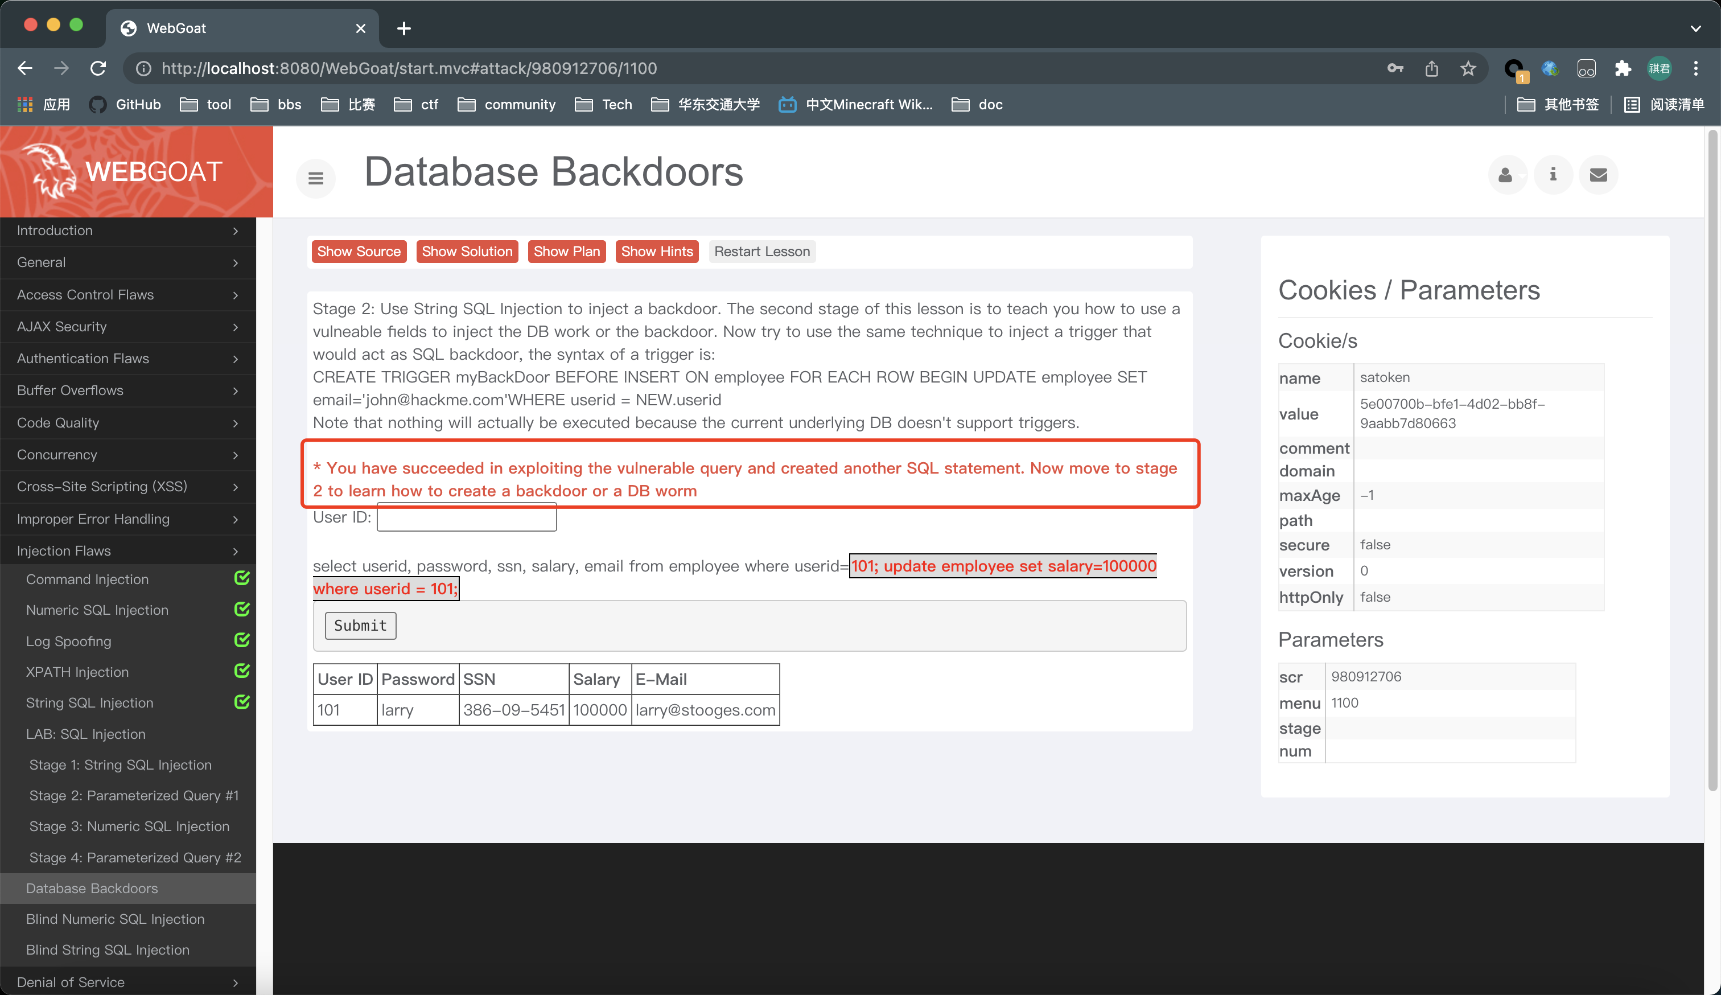Select the Blind Numeric SQL Injection item
This screenshot has width=1721, height=995.
point(116,918)
